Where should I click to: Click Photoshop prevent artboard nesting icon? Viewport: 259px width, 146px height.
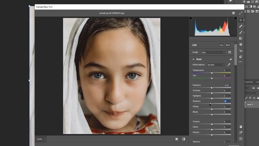pyautogui.click(x=254, y=98)
